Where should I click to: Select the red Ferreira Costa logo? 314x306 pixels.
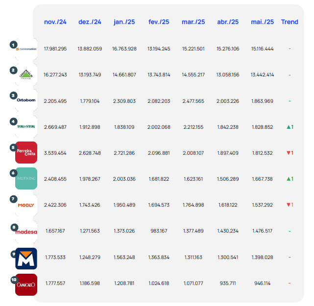(26, 153)
